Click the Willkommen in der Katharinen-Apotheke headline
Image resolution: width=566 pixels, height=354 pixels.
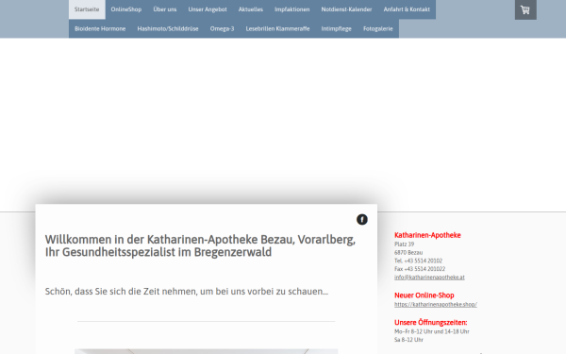(x=200, y=245)
